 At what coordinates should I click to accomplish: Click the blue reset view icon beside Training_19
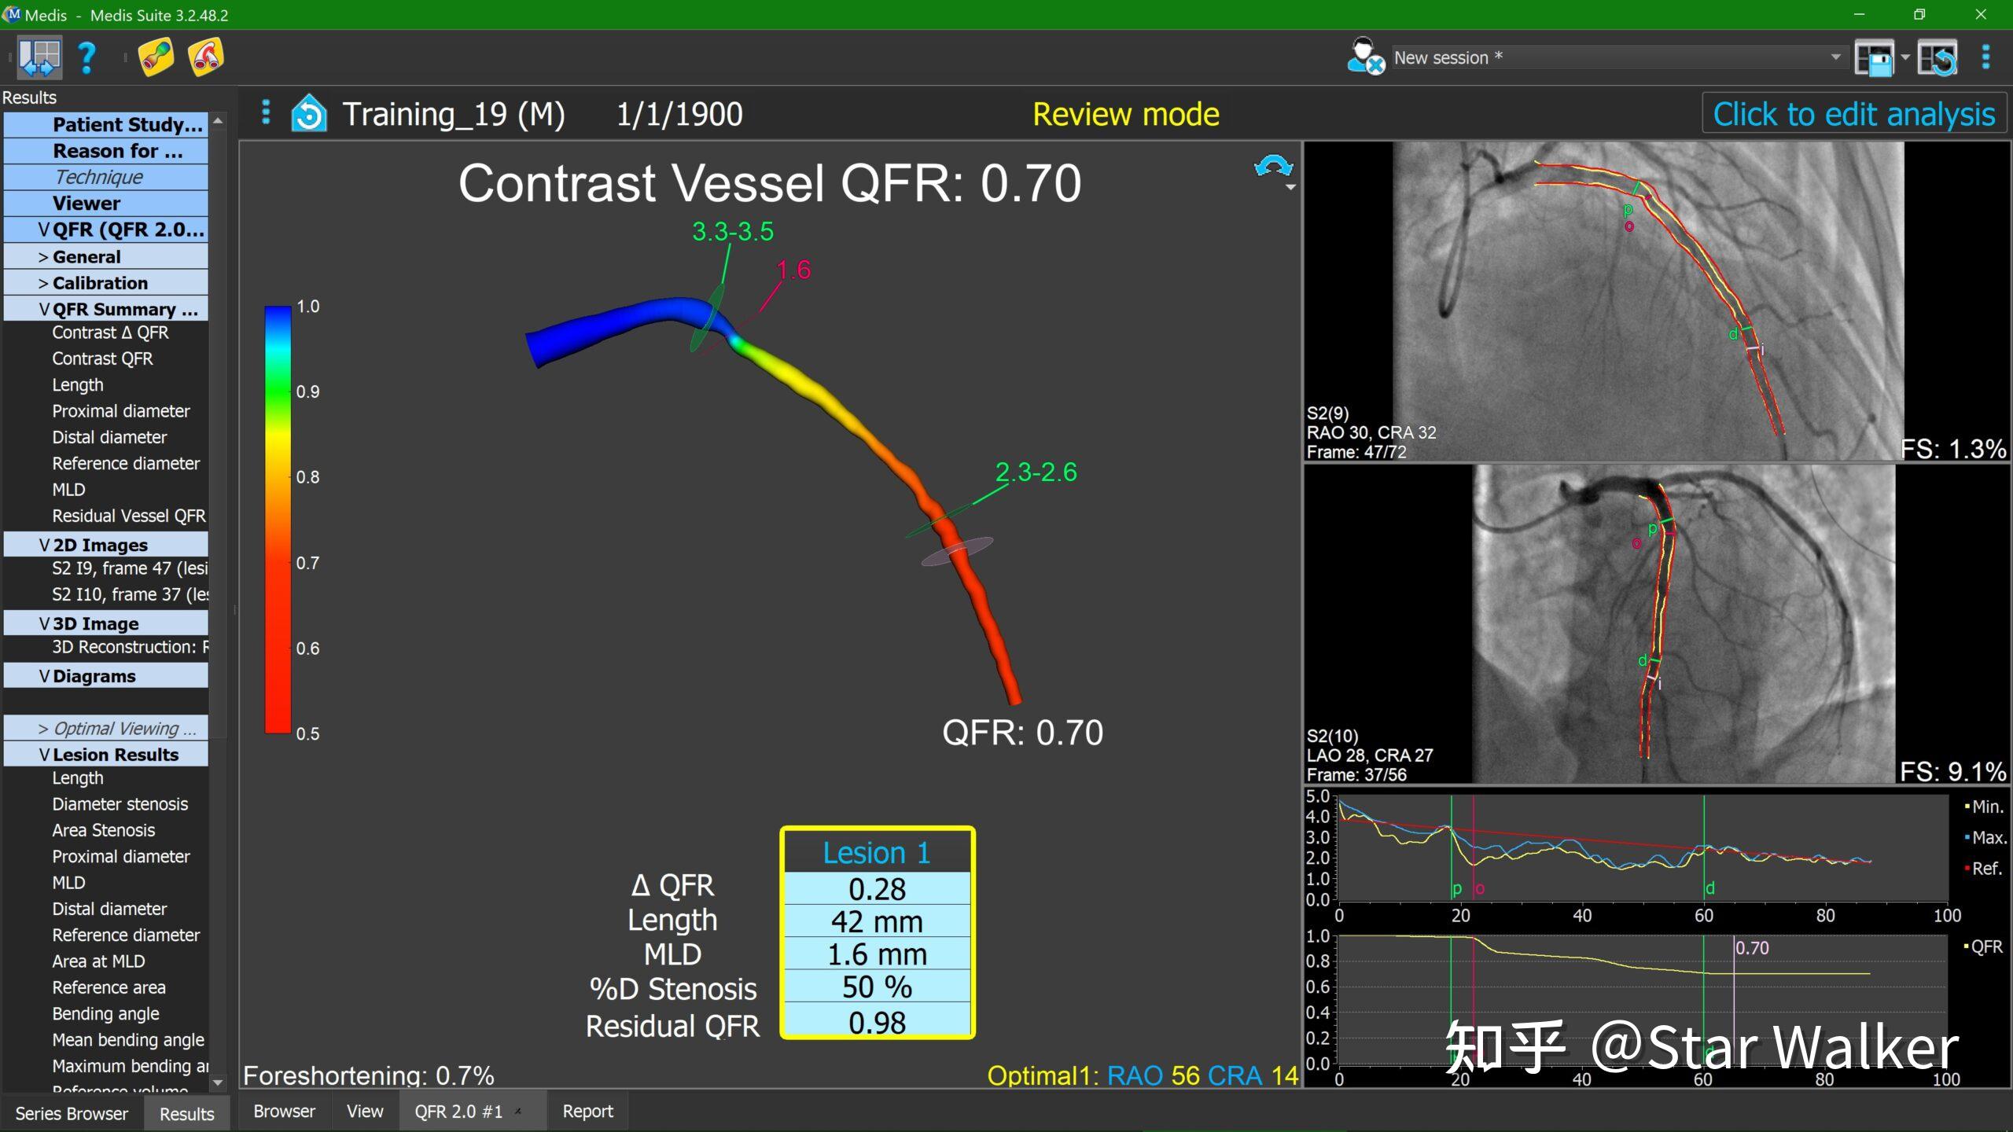tap(309, 114)
